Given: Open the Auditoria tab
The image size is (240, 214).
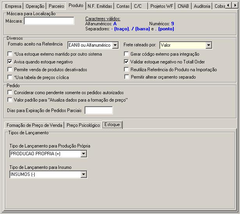Looking at the screenshot, I should point(202,6).
